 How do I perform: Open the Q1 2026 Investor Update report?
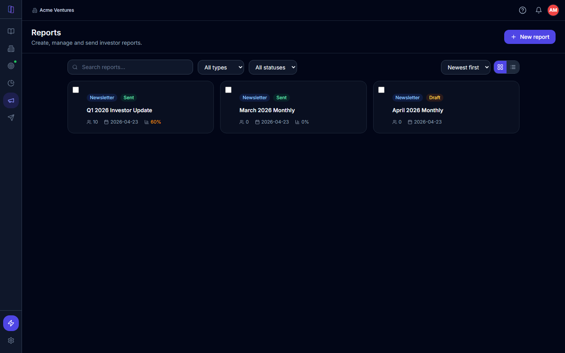click(x=119, y=110)
